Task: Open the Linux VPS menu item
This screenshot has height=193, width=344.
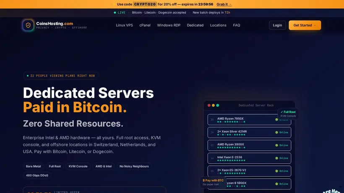Action: [x=125, y=25]
